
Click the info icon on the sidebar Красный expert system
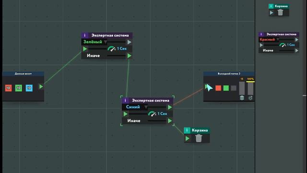coord(261,34)
